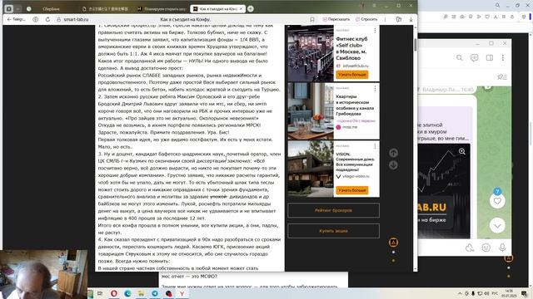
Task: Open a new browser tab
Action: [x=251, y=9]
